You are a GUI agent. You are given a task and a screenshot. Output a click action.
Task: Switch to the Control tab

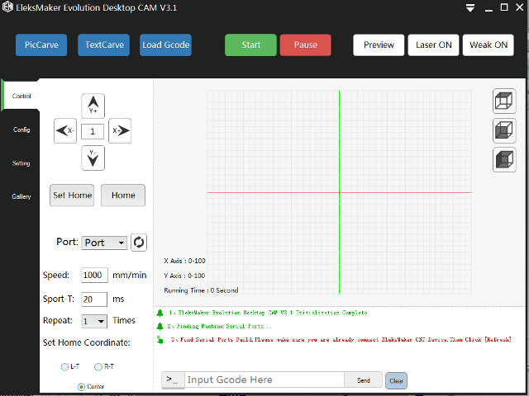21,96
